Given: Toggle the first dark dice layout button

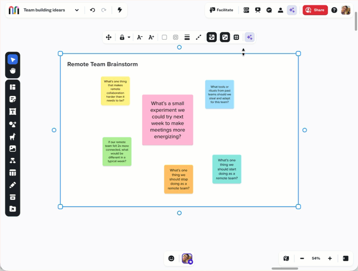Looking at the screenshot, I should coord(212,37).
